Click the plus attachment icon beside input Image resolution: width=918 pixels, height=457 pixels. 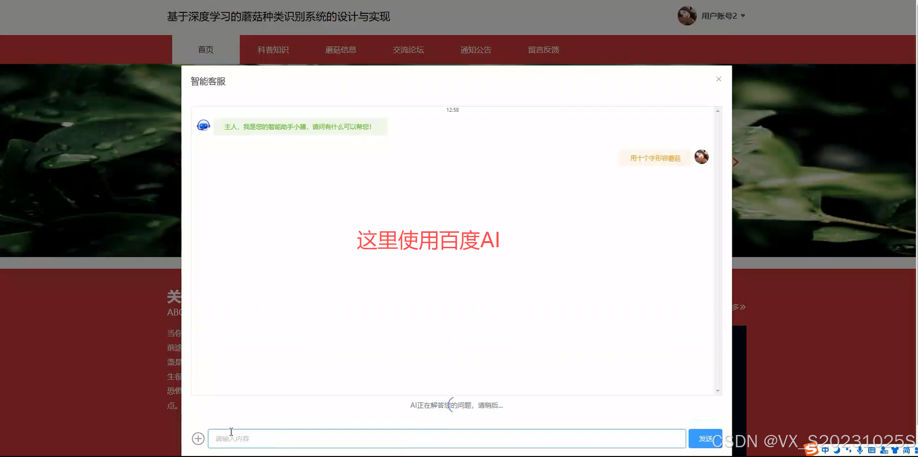pos(198,439)
